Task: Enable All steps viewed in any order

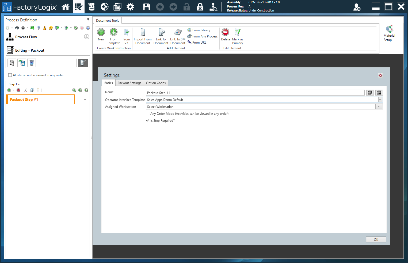Action: click(10, 75)
